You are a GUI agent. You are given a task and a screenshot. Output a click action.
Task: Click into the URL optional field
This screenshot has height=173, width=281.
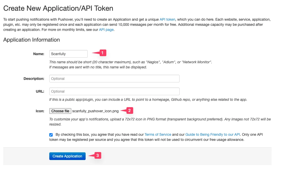click(x=114, y=91)
